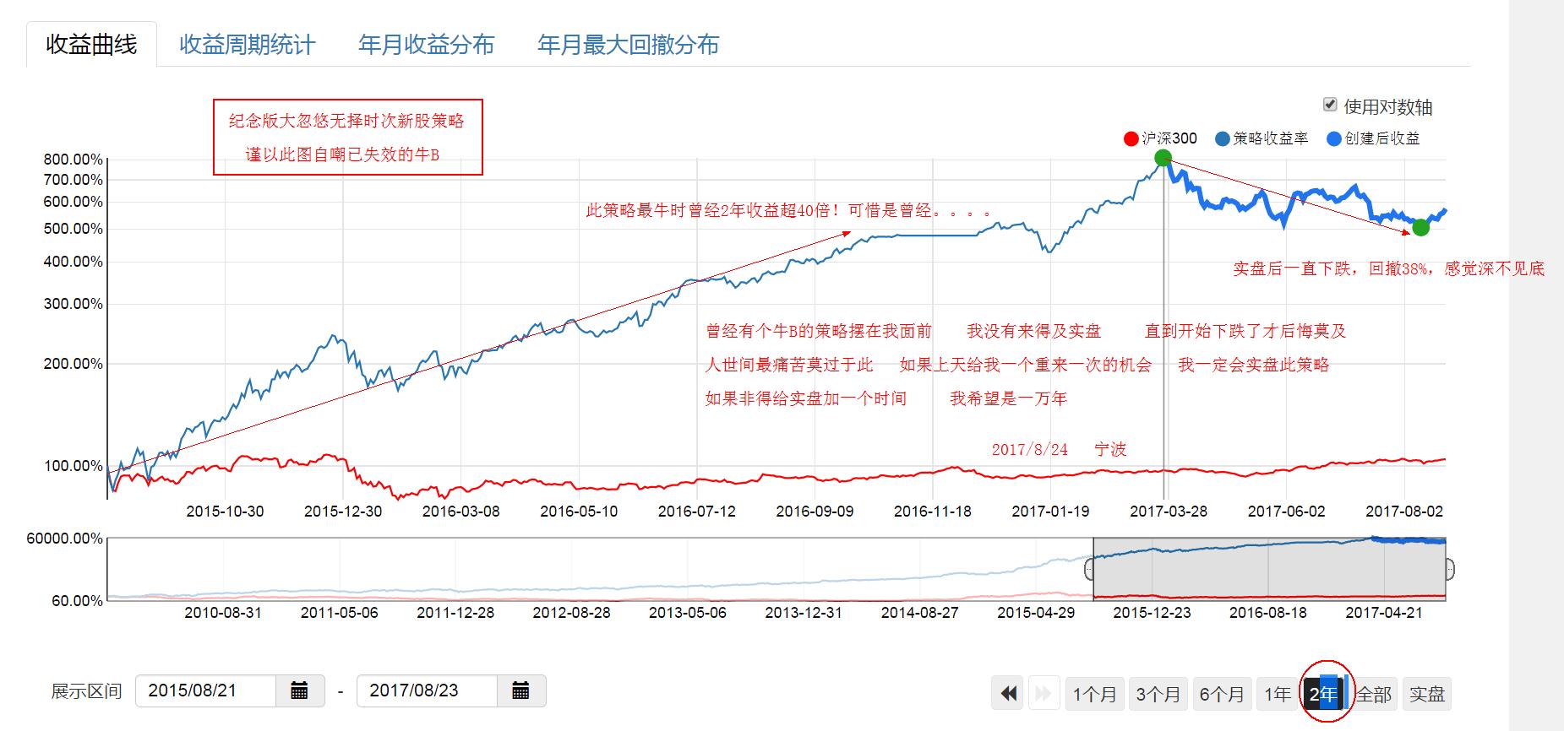Select the 实盘 range button
The height and width of the screenshot is (731, 1564).
1427,694
